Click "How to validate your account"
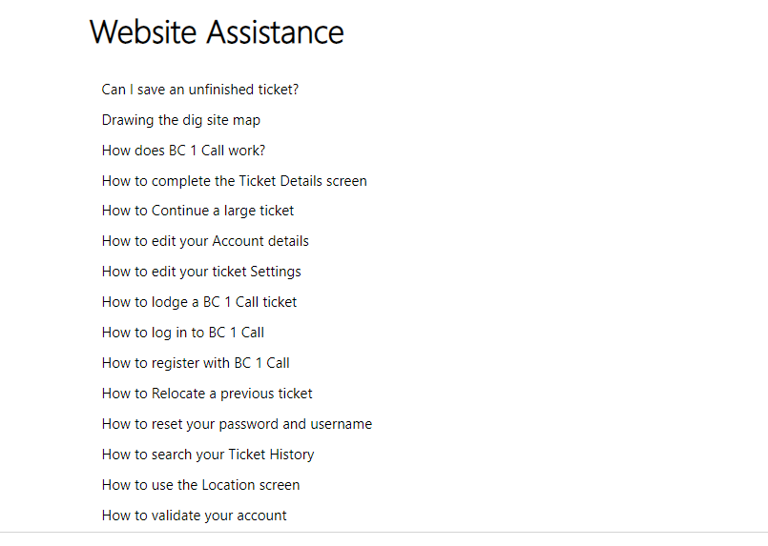 [x=194, y=516]
